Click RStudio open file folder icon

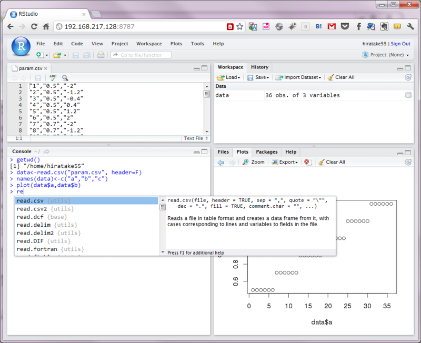pos(57,55)
